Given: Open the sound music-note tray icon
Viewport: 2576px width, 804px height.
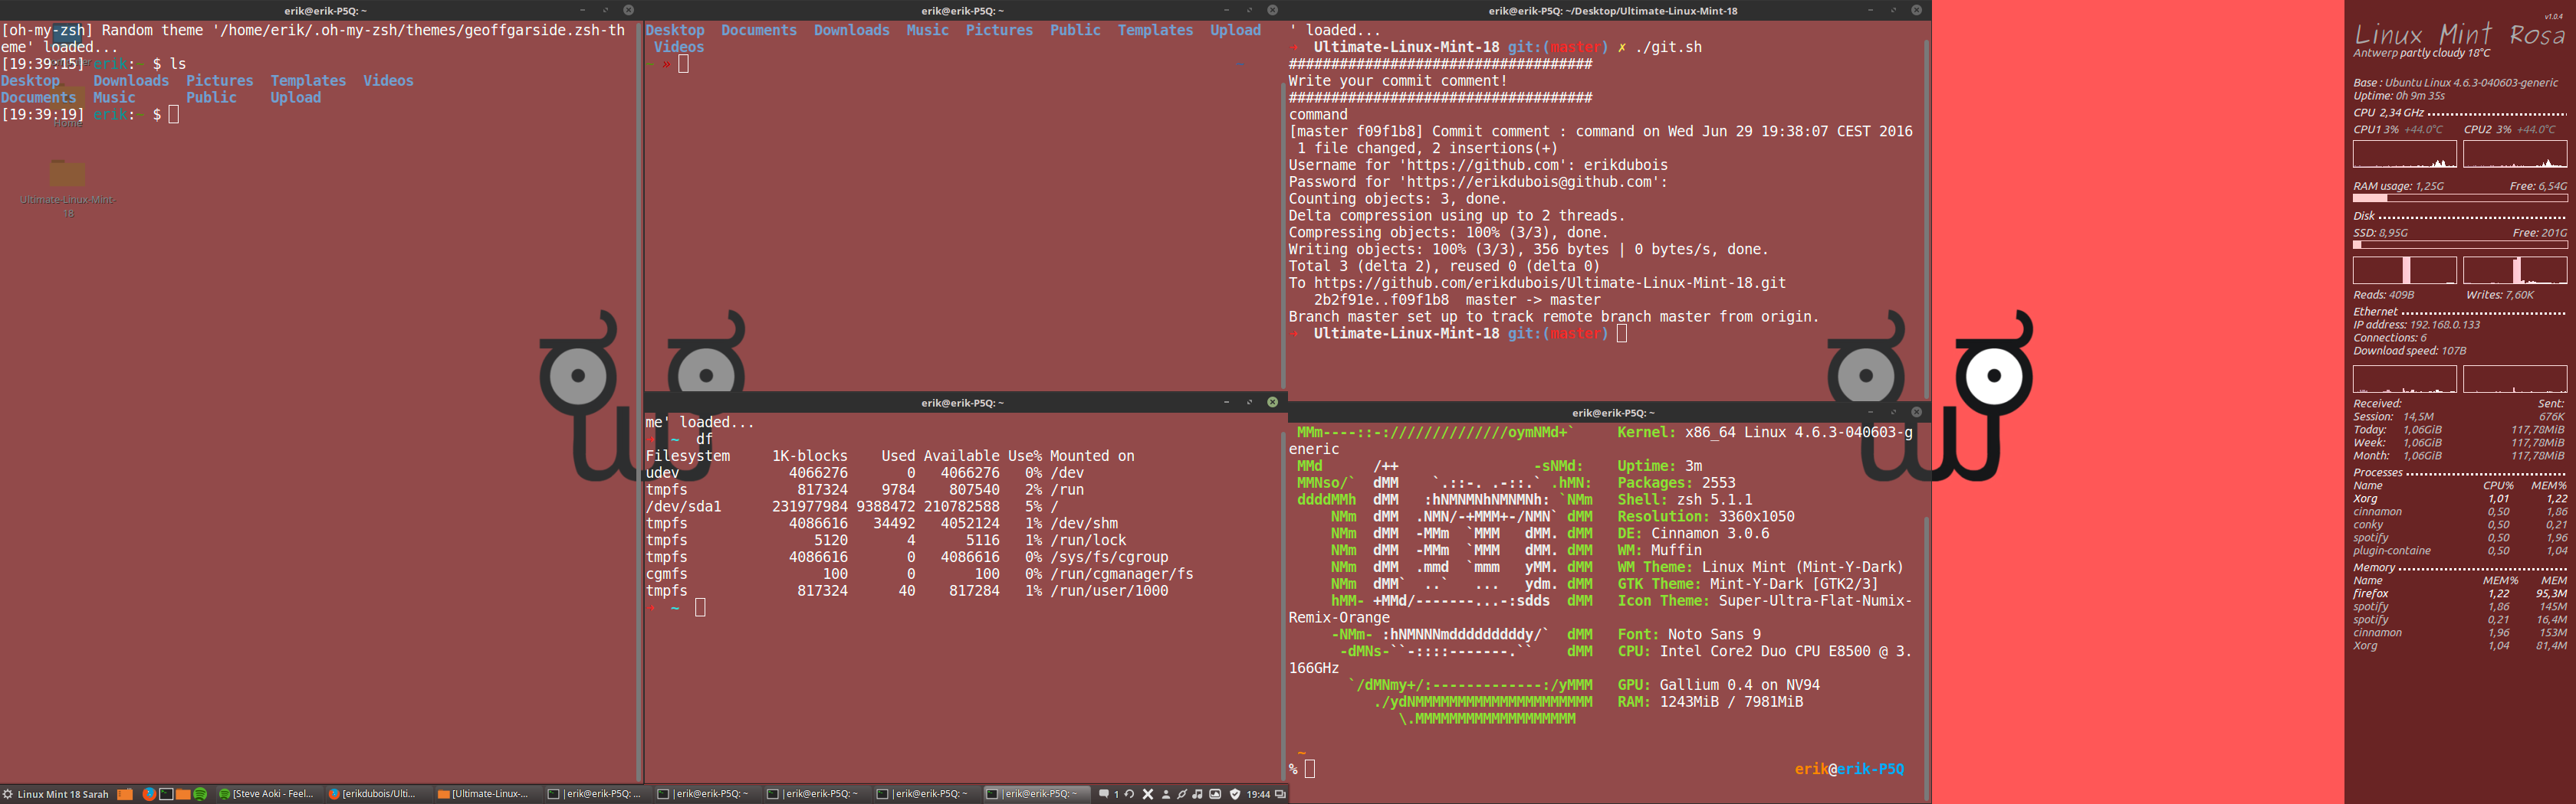Looking at the screenshot, I should pyautogui.click(x=1197, y=794).
